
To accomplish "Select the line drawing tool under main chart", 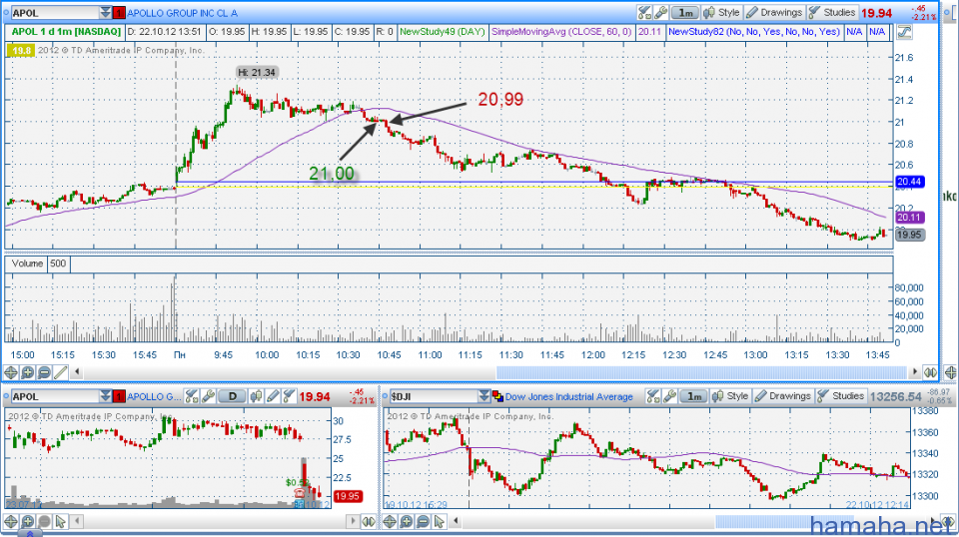I will [61, 372].
